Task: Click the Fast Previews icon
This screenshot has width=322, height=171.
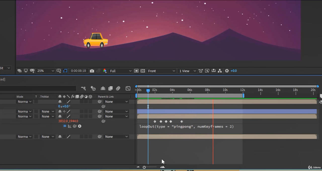Action: click(x=207, y=71)
